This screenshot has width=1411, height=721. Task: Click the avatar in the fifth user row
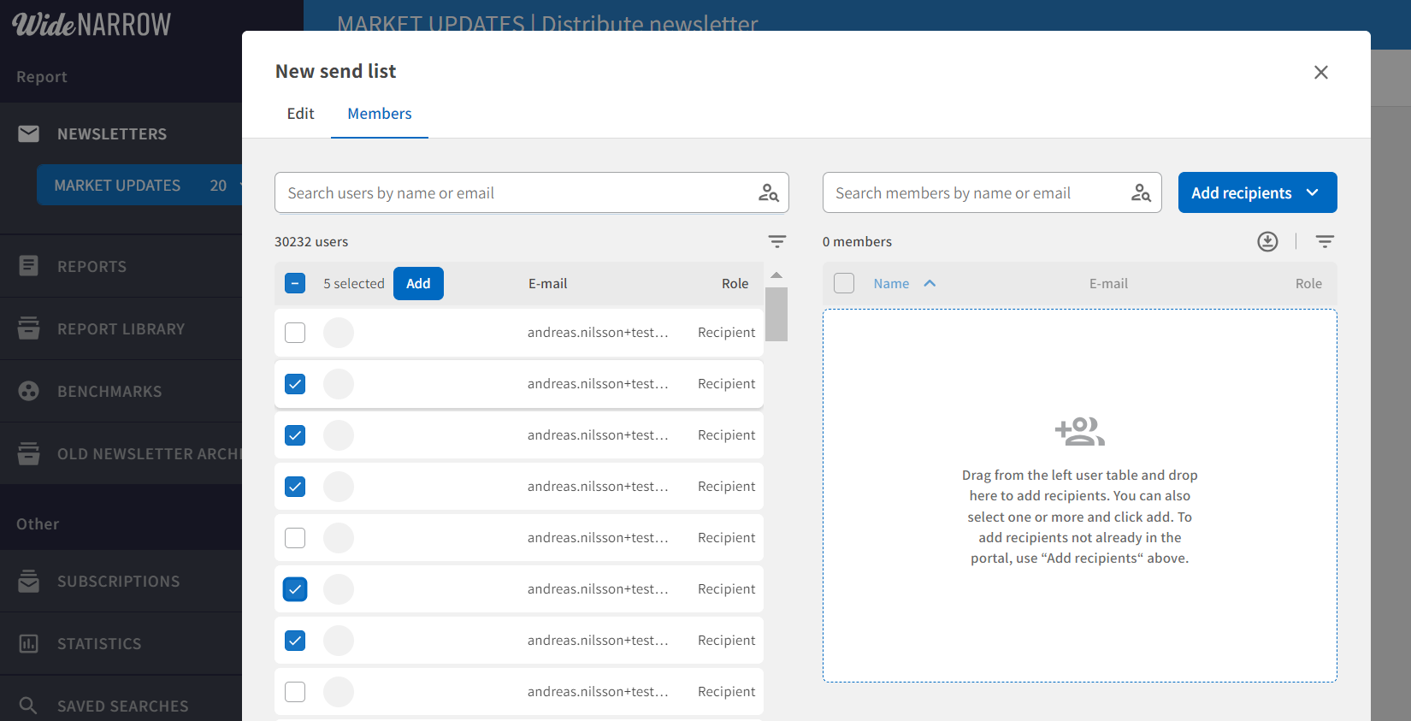tap(339, 538)
